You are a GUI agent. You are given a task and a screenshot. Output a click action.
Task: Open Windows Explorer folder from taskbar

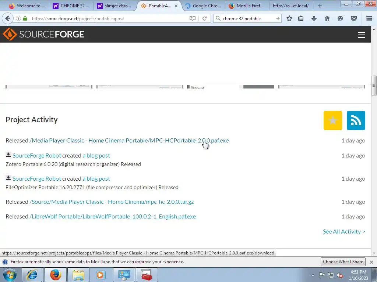78,275
